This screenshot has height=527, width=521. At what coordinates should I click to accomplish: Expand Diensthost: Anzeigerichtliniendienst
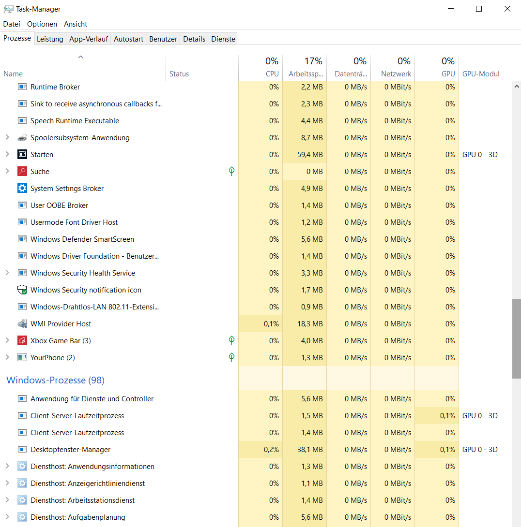(7, 483)
